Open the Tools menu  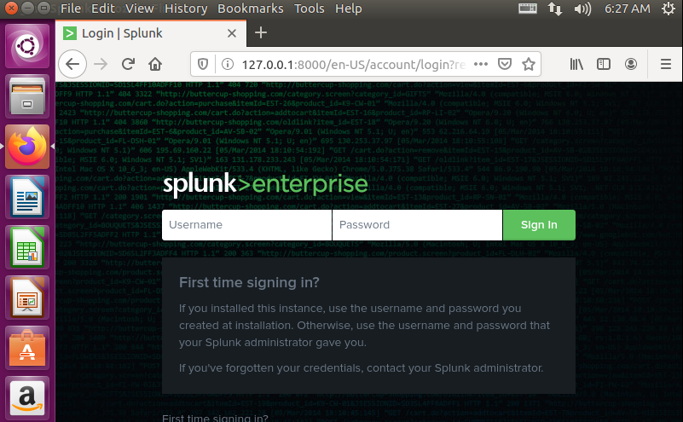[x=310, y=9]
